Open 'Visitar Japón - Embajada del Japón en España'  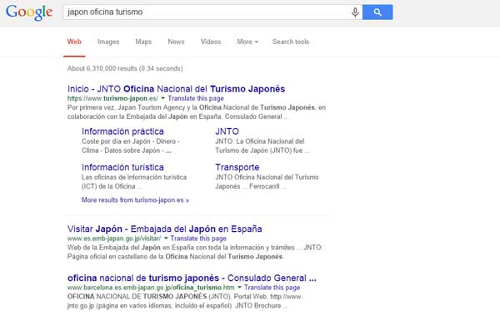pyautogui.click(x=164, y=229)
